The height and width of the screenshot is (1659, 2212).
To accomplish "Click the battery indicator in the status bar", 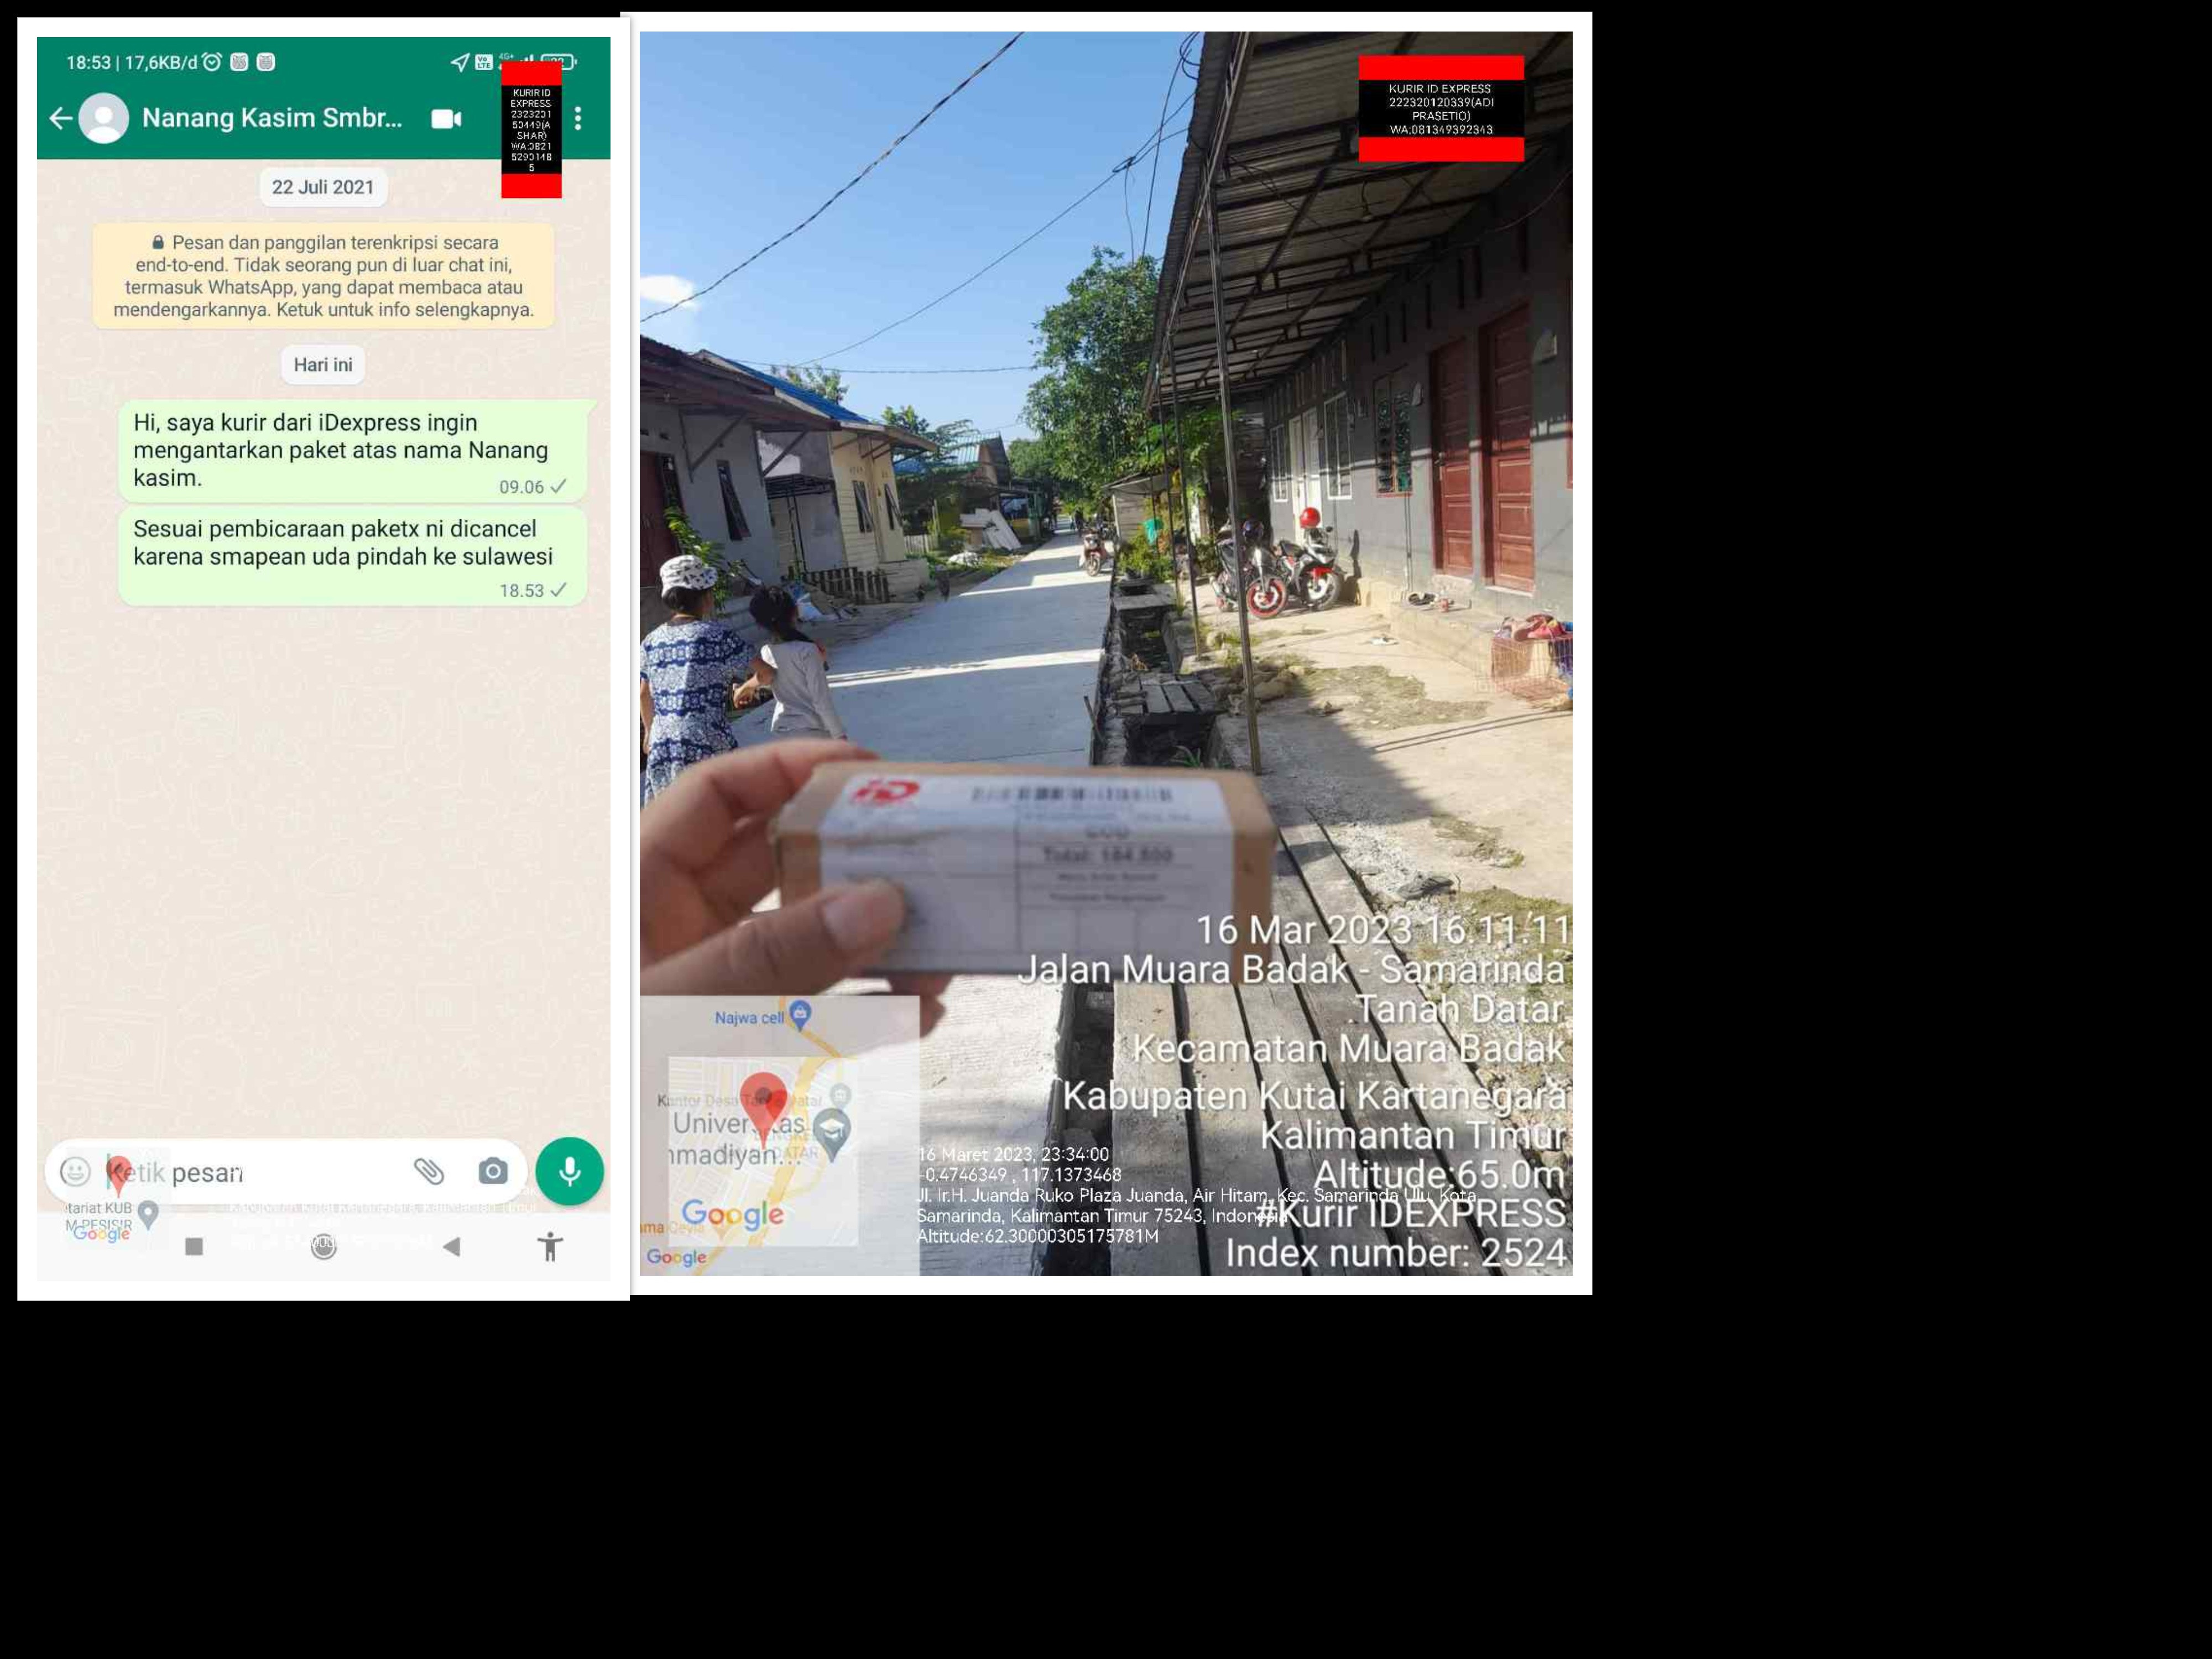I will pyautogui.click(x=558, y=62).
